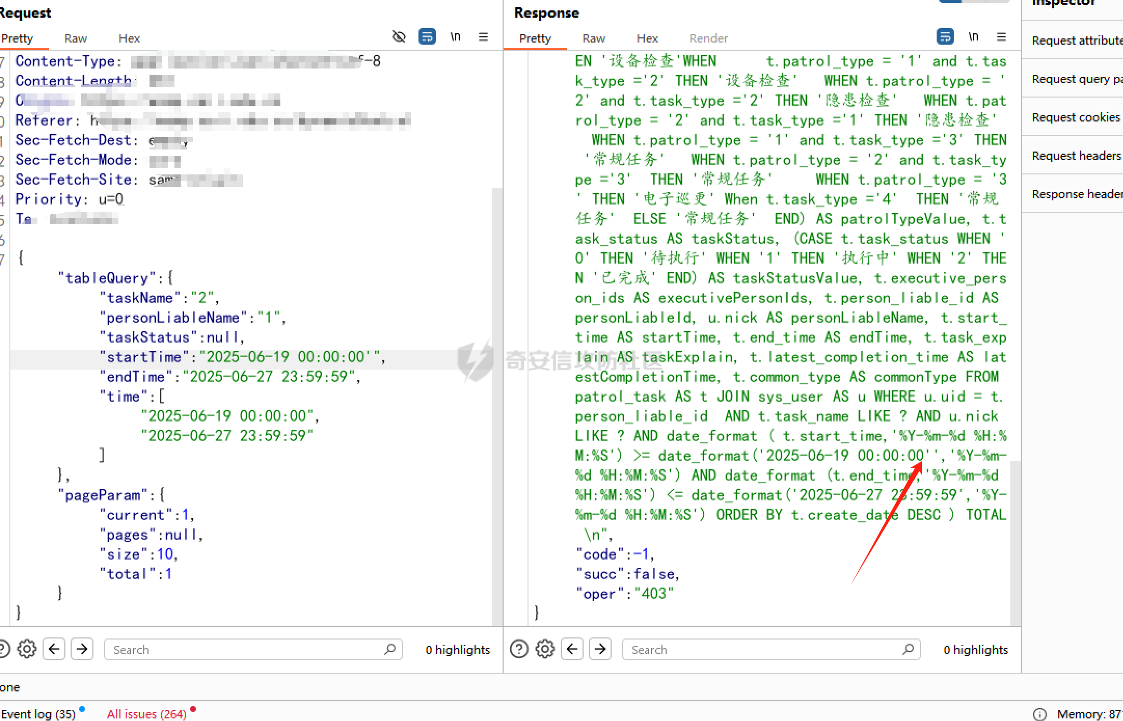Switch Request view to Pretty tab
The width and height of the screenshot is (1123, 721).
coord(17,38)
